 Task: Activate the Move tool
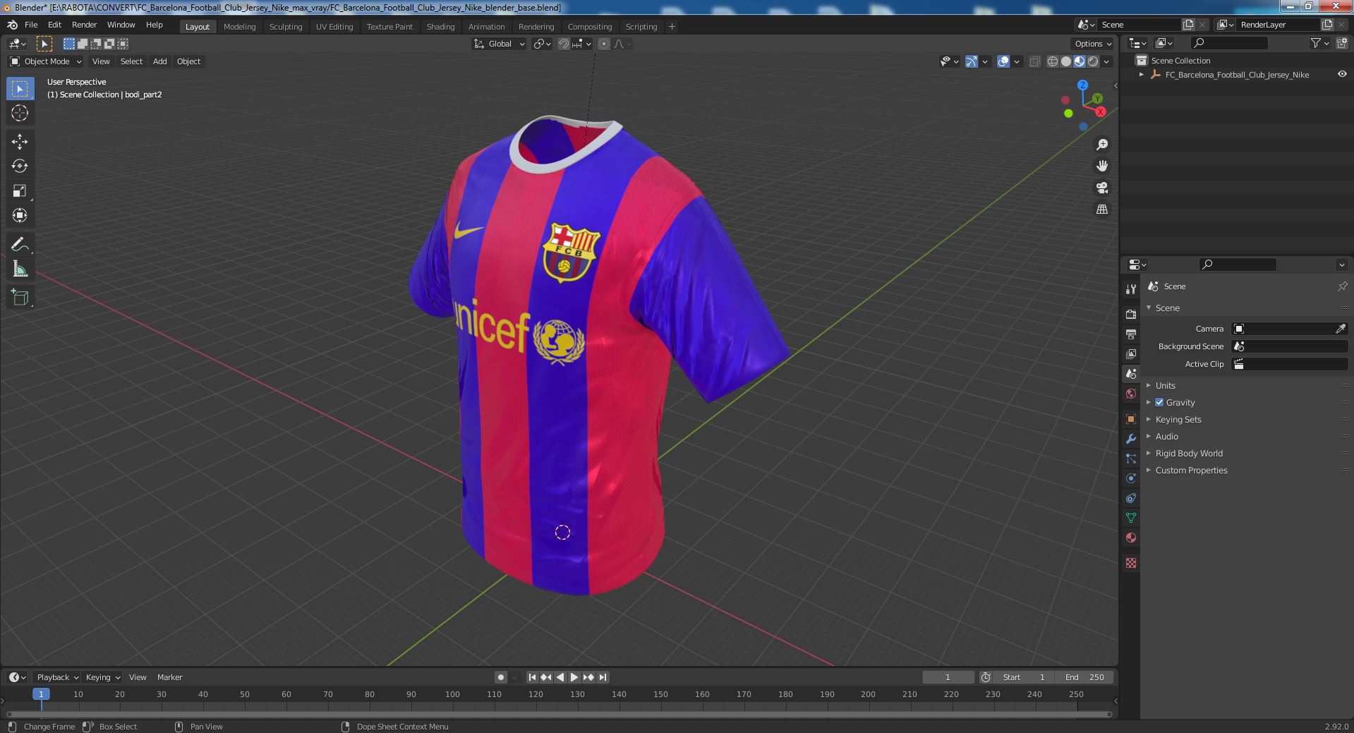coord(20,142)
